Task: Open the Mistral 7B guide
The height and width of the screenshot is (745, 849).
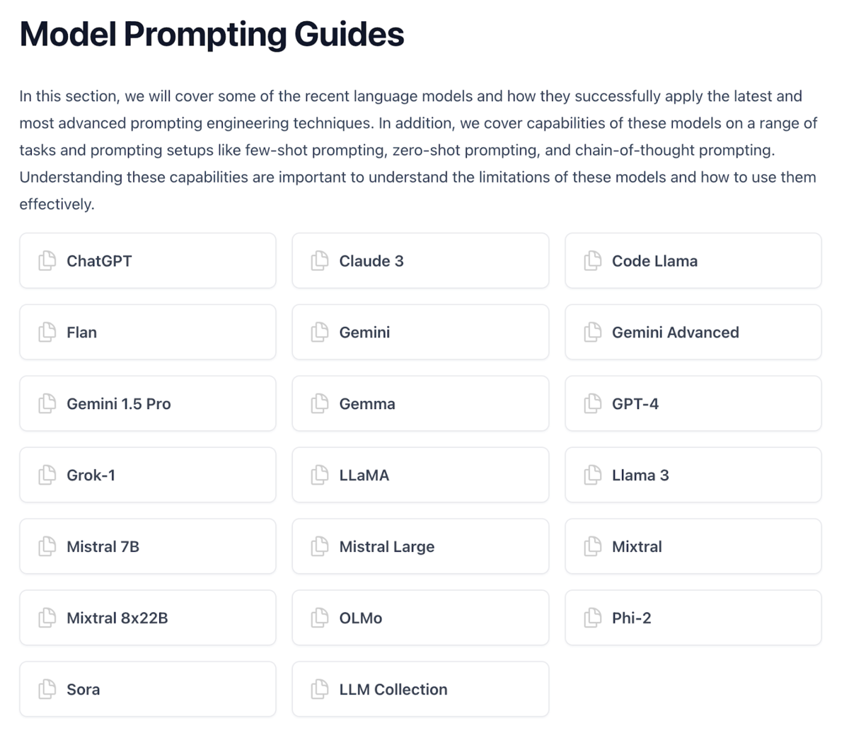Action: [148, 546]
